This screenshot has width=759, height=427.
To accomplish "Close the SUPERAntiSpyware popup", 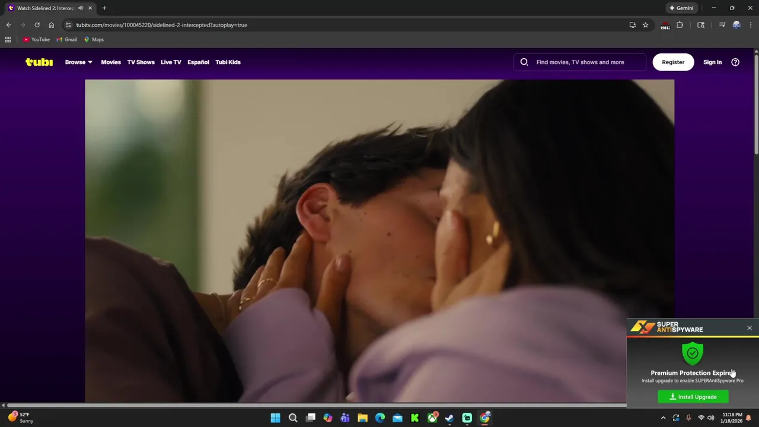I will coord(750,328).
